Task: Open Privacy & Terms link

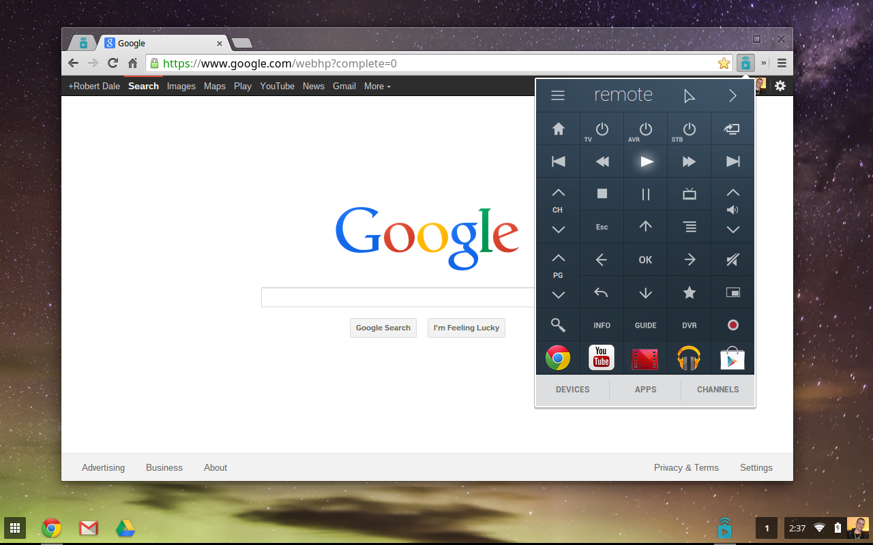Action: 686,467
